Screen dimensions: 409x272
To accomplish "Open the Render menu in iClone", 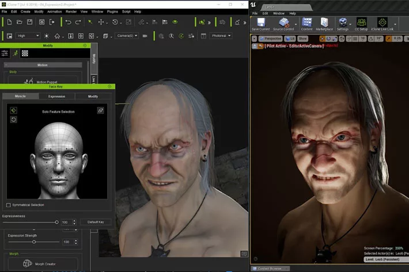I will (71, 12).
